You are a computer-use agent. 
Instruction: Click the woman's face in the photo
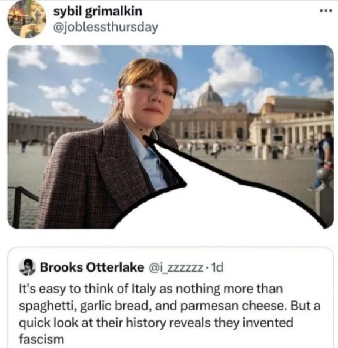[152, 95]
